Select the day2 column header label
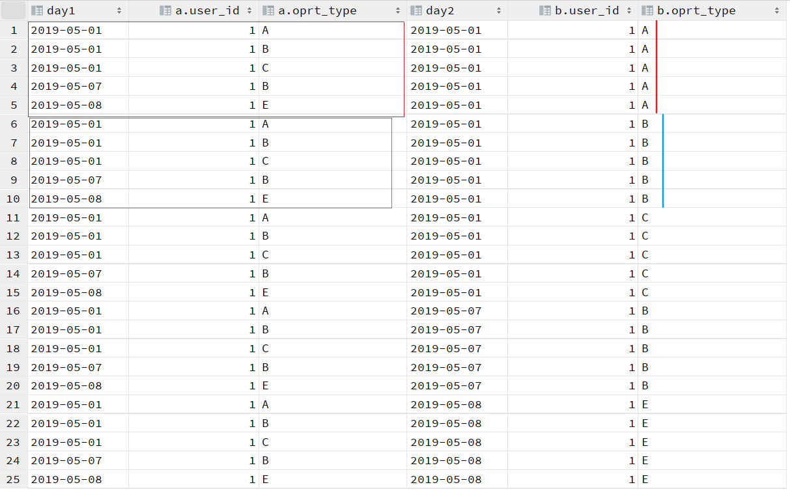The image size is (790, 500). pyautogui.click(x=440, y=10)
